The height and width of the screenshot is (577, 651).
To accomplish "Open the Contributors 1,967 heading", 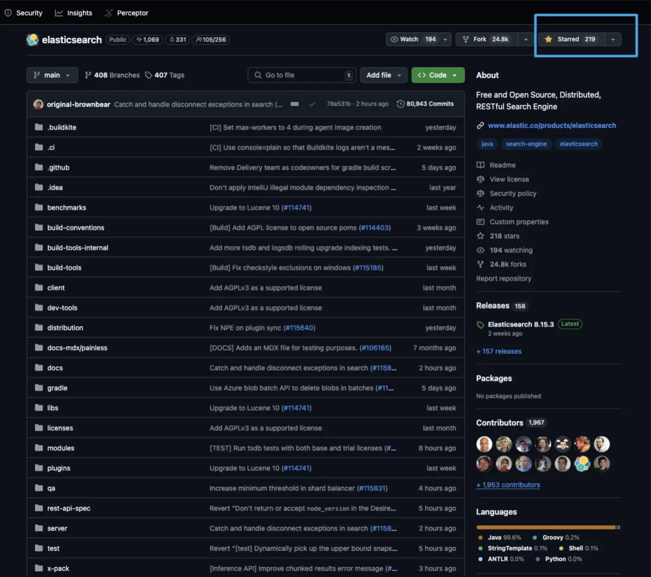I will [511, 422].
